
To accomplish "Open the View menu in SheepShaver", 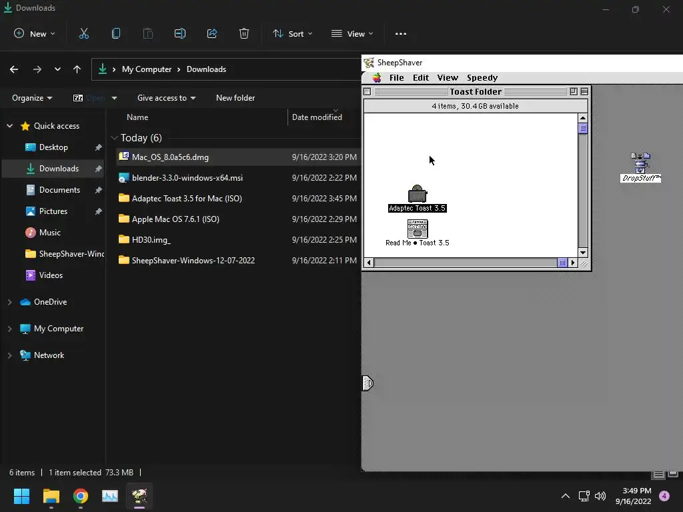I will tap(448, 77).
